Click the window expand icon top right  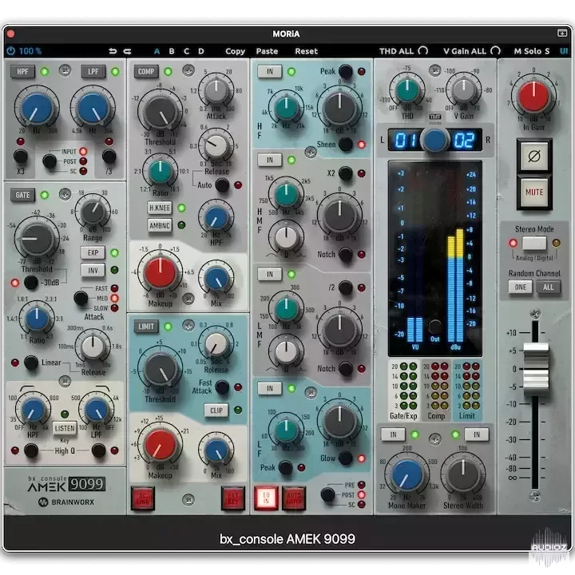(x=561, y=34)
